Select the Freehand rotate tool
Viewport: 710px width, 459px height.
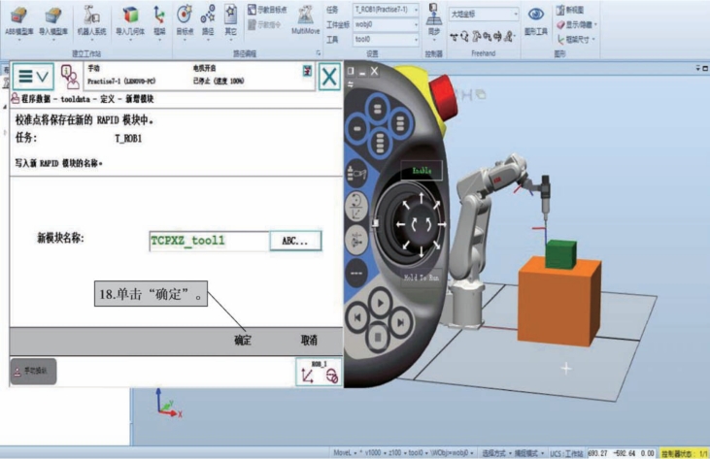tap(464, 37)
